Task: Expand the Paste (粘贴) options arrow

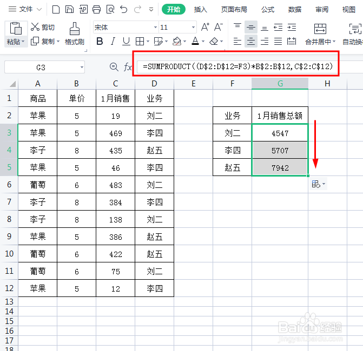Action: point(23,42)
